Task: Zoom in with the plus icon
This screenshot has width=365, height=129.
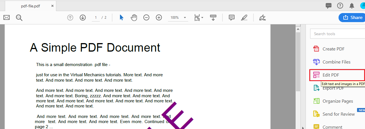Action: (x=159, y=18)
